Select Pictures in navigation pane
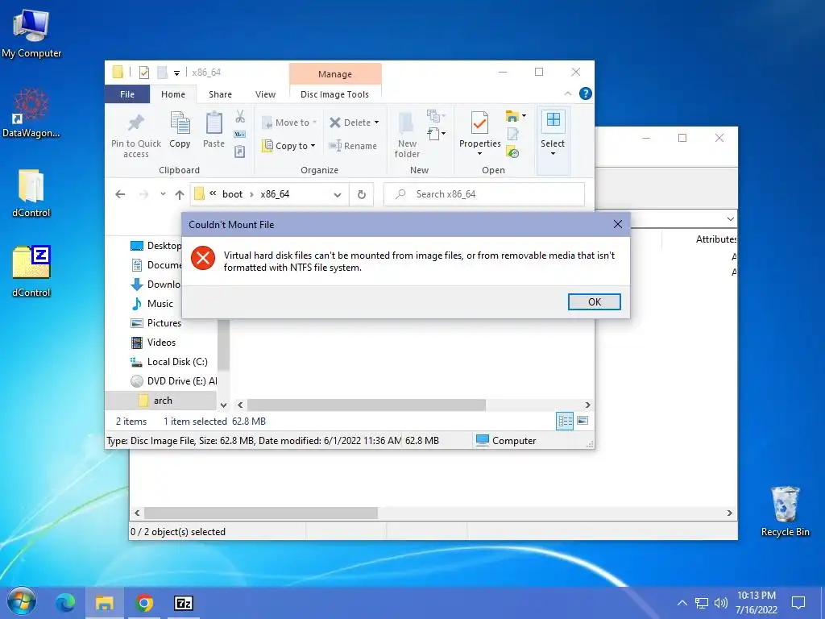This screenshot has width=825, height=619. point(164,323)
